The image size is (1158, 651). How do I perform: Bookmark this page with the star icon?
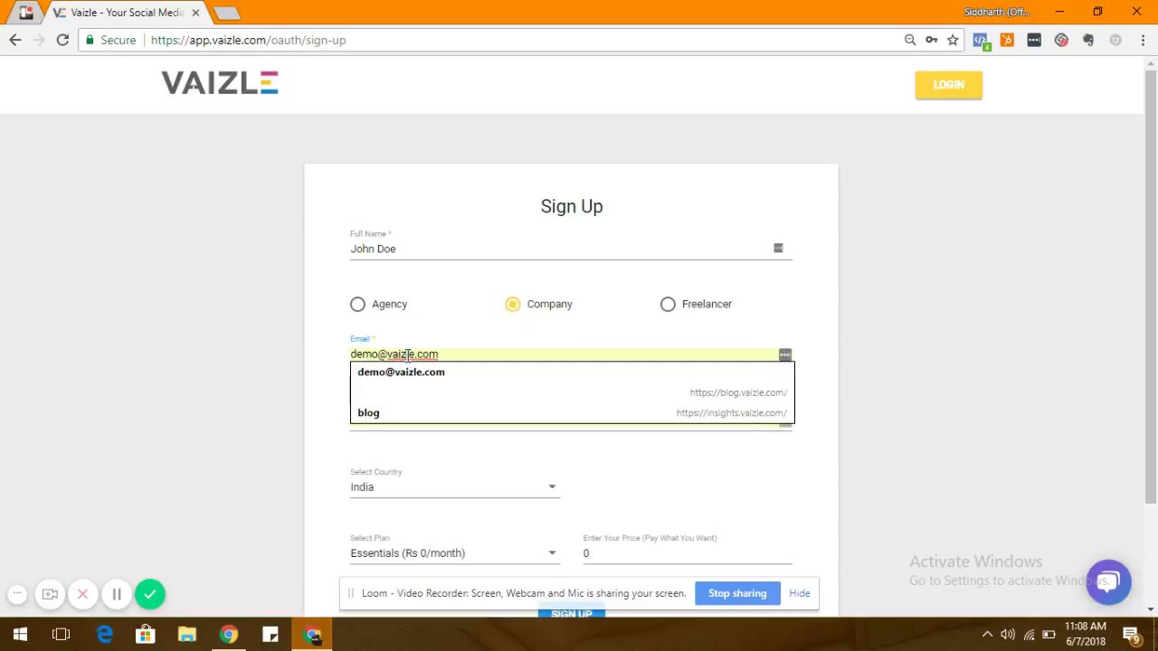pos(953,40)
